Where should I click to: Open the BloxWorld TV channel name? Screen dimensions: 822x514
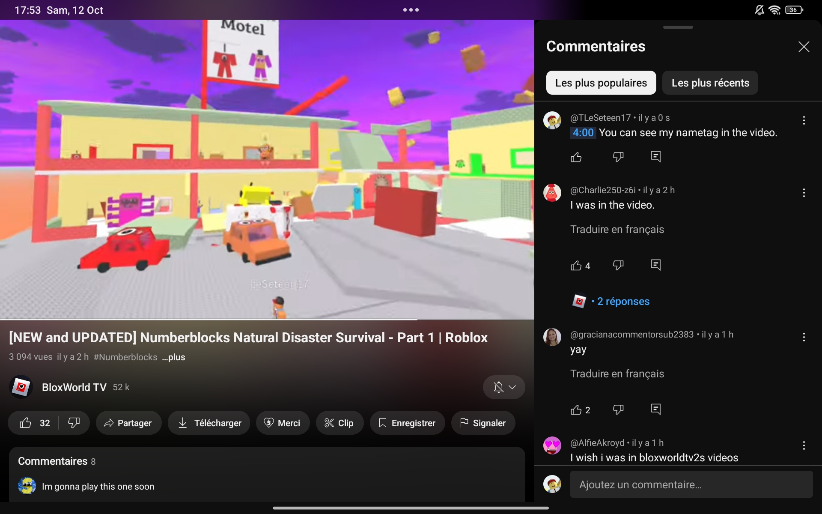[x=74, y=387]
